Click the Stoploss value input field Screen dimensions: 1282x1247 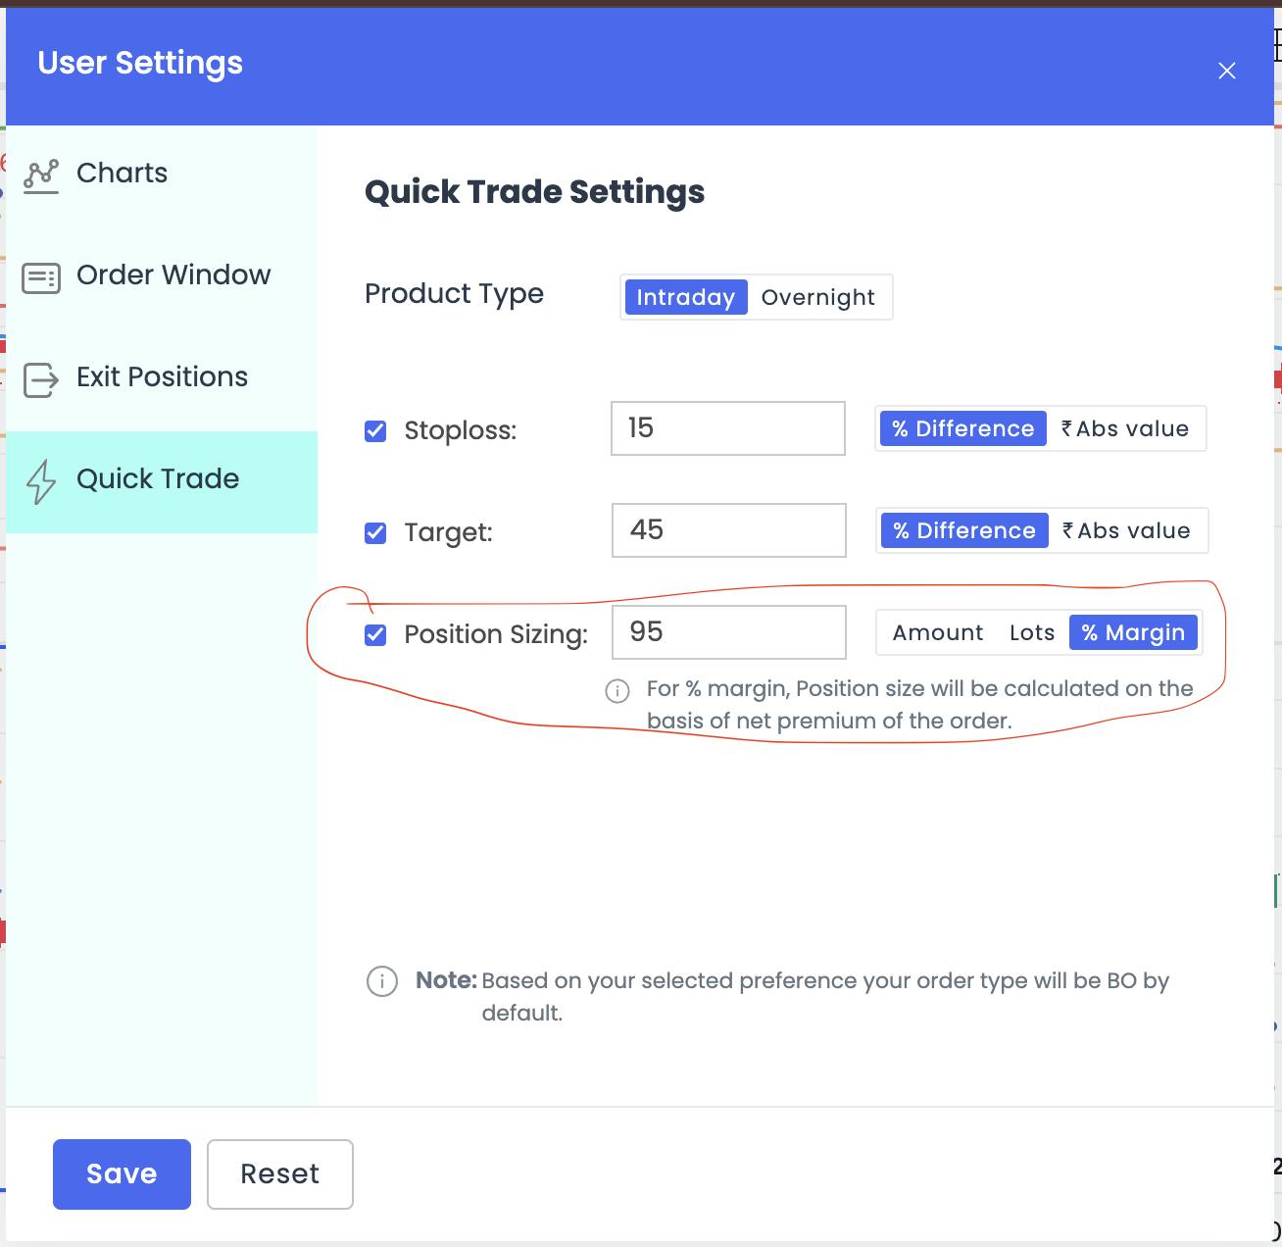click(x=727, y=428)
